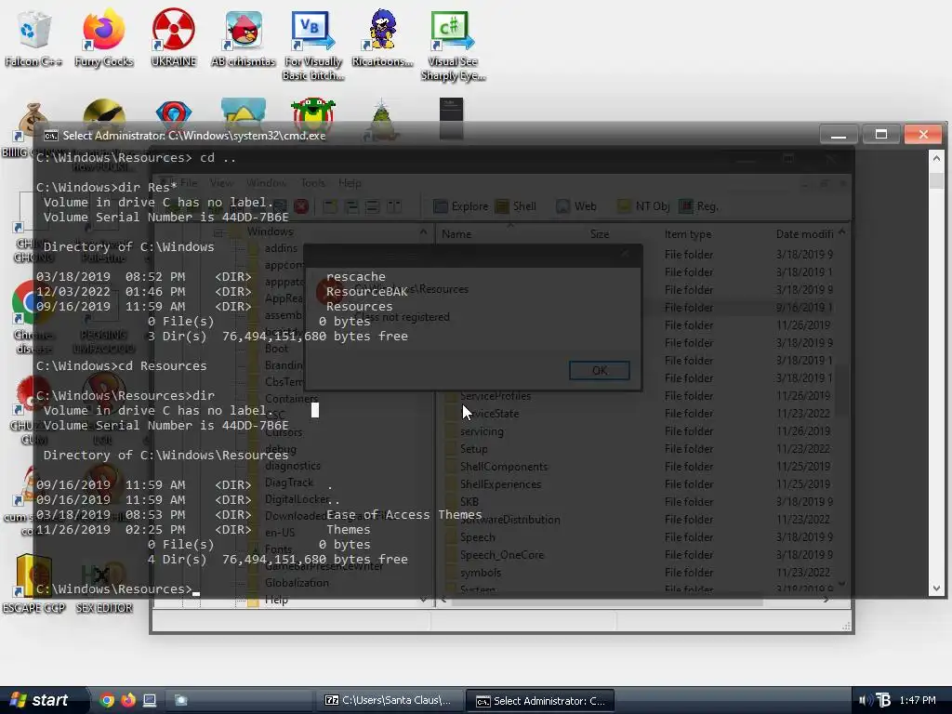Select the Firefox-logo shortcut on the desktop
The height and width of the screenshot is (714, 952).
(104, 37)
